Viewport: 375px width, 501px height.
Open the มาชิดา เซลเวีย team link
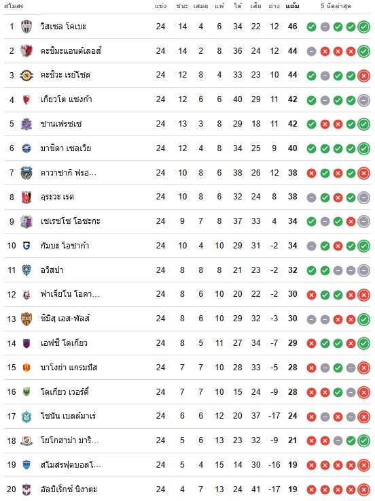pos(66,148)
